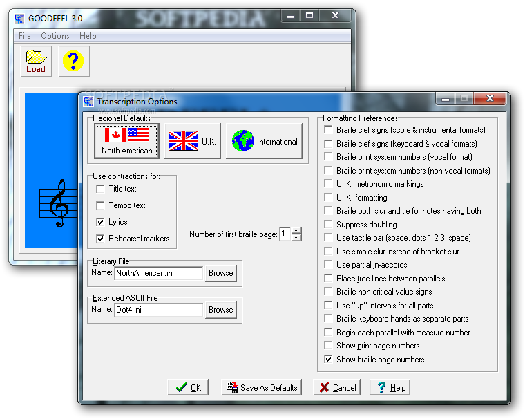Viewport: 525px width, 419px height.
Task: Enable Braille keyboard hands as separate parts
Action: click(x=328, y=319)
